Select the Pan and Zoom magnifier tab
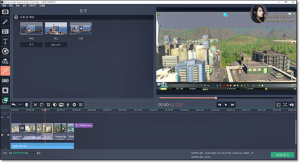300x163 pixels. [x=5, y=71]
